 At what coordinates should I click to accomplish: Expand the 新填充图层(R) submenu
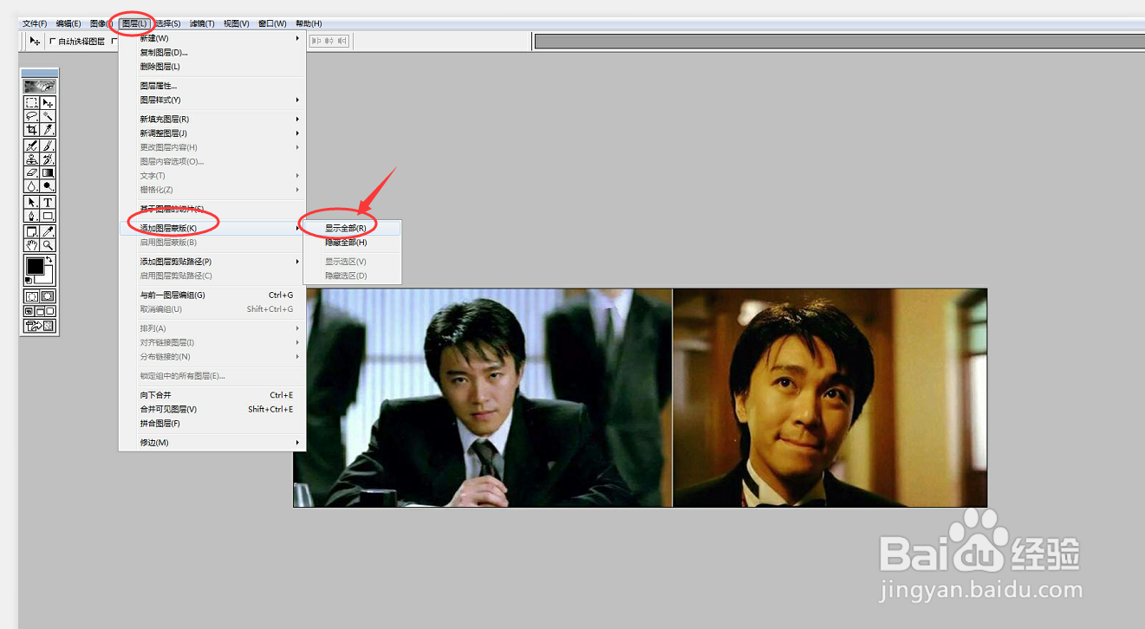pos(212,119)
